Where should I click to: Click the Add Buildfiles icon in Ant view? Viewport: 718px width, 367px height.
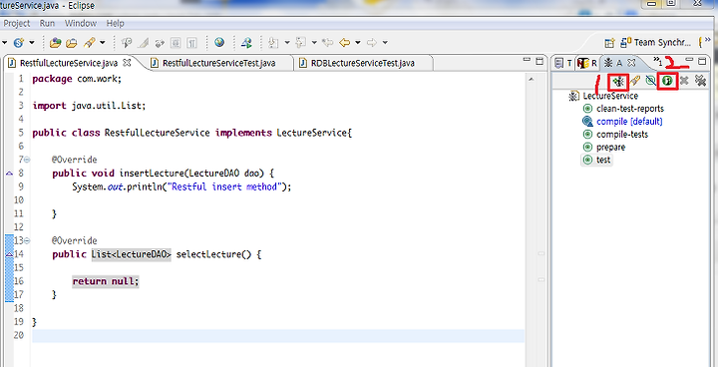[x=618, y=81]
